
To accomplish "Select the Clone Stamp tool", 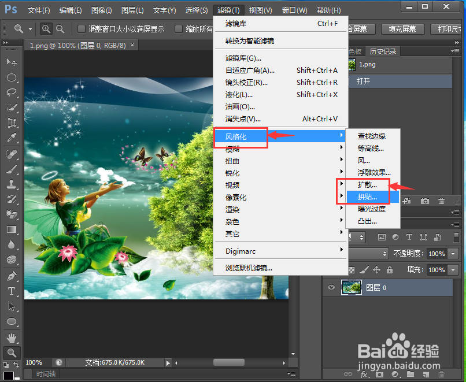I will 12,184.
